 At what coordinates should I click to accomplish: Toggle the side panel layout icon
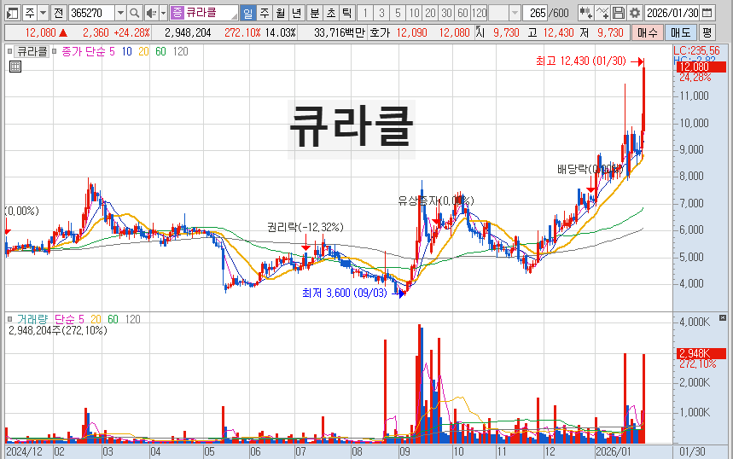pyautogui.click(x=13, y=13)
